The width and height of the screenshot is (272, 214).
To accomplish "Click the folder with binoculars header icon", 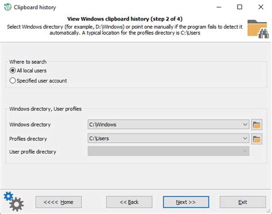I will pos(258,29).
